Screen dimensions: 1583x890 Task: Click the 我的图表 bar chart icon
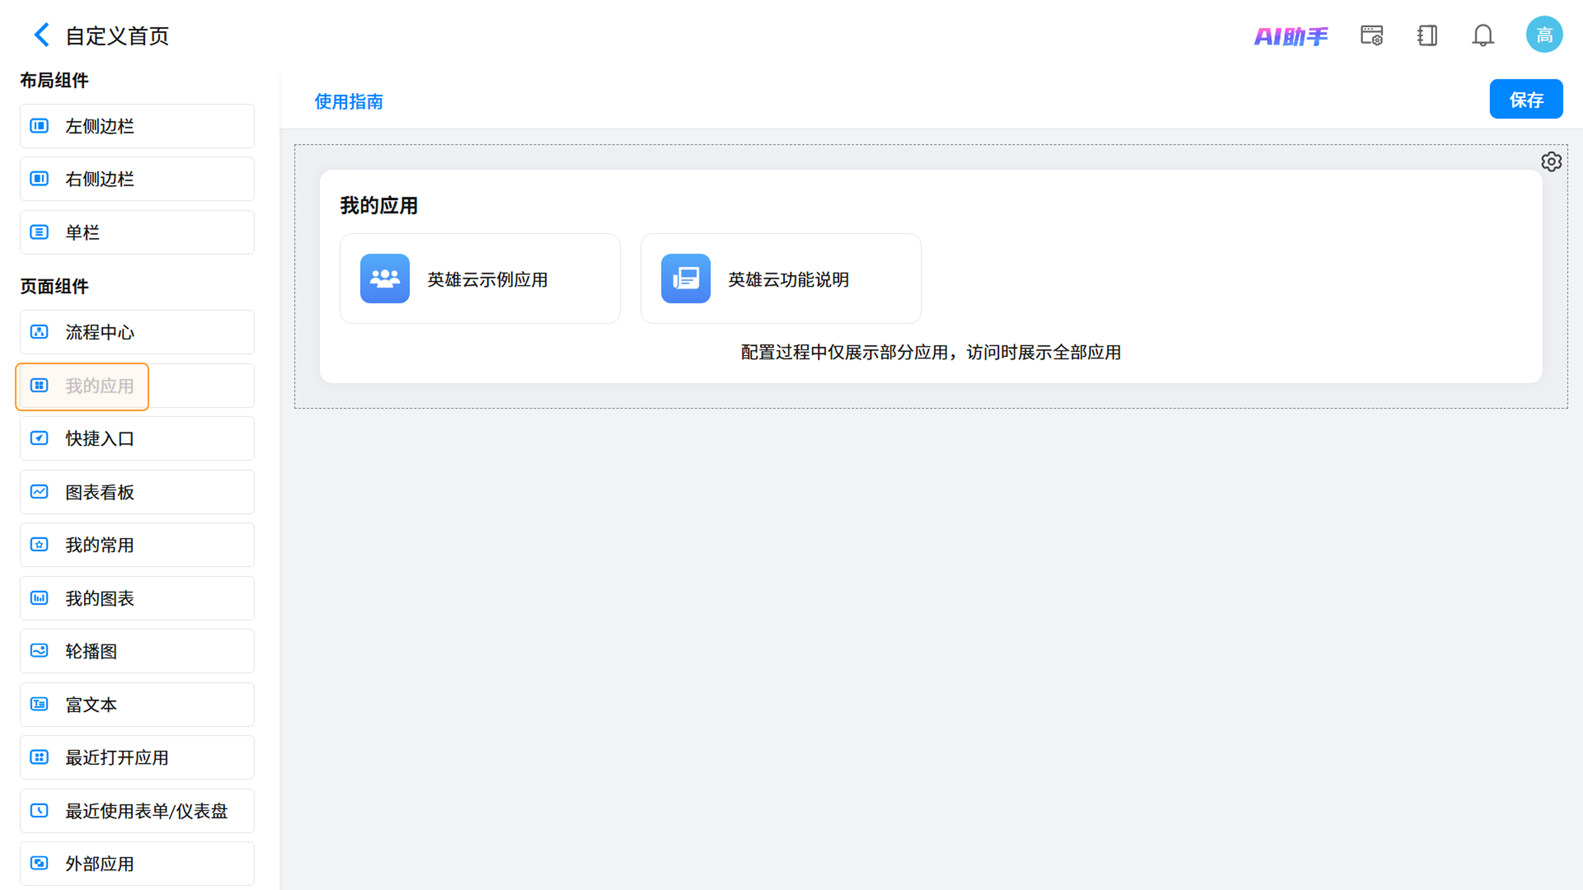click(x=39, y=598)
